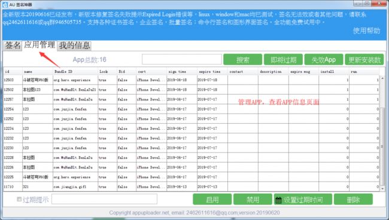
Task: Select row with id 12297
Action: point(192,99)
